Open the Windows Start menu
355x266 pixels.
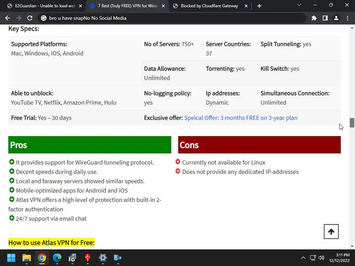click(x=11, y=258)
